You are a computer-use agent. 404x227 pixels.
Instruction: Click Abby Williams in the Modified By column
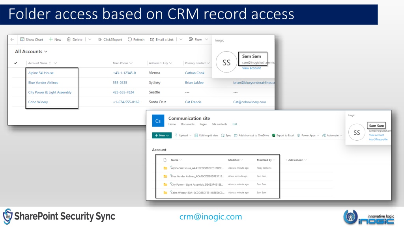[x=264, y=168]
